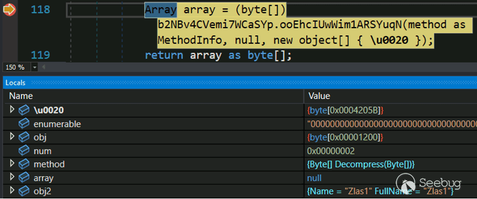Expand the array local variable
This screenshot has height=199, width=477.
pos(12,177)
